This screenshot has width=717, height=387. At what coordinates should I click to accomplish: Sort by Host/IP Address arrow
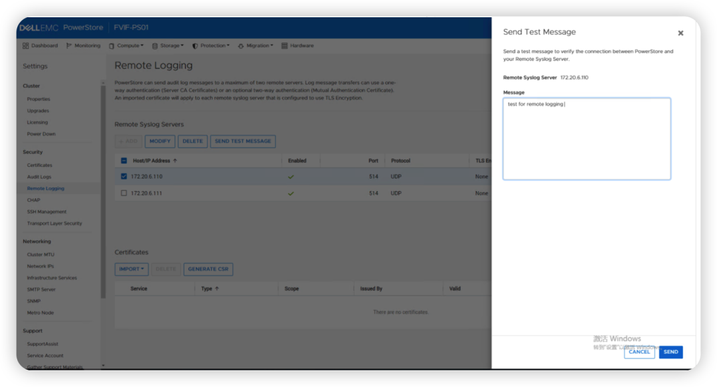point(175,161)
